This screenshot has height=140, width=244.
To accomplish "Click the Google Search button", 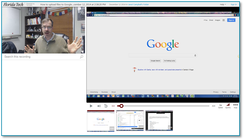I will pyautogui.click(x=155, y=61).
